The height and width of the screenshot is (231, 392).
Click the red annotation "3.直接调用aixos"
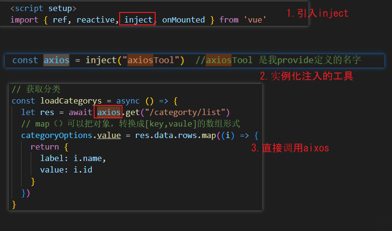[290, 148]
